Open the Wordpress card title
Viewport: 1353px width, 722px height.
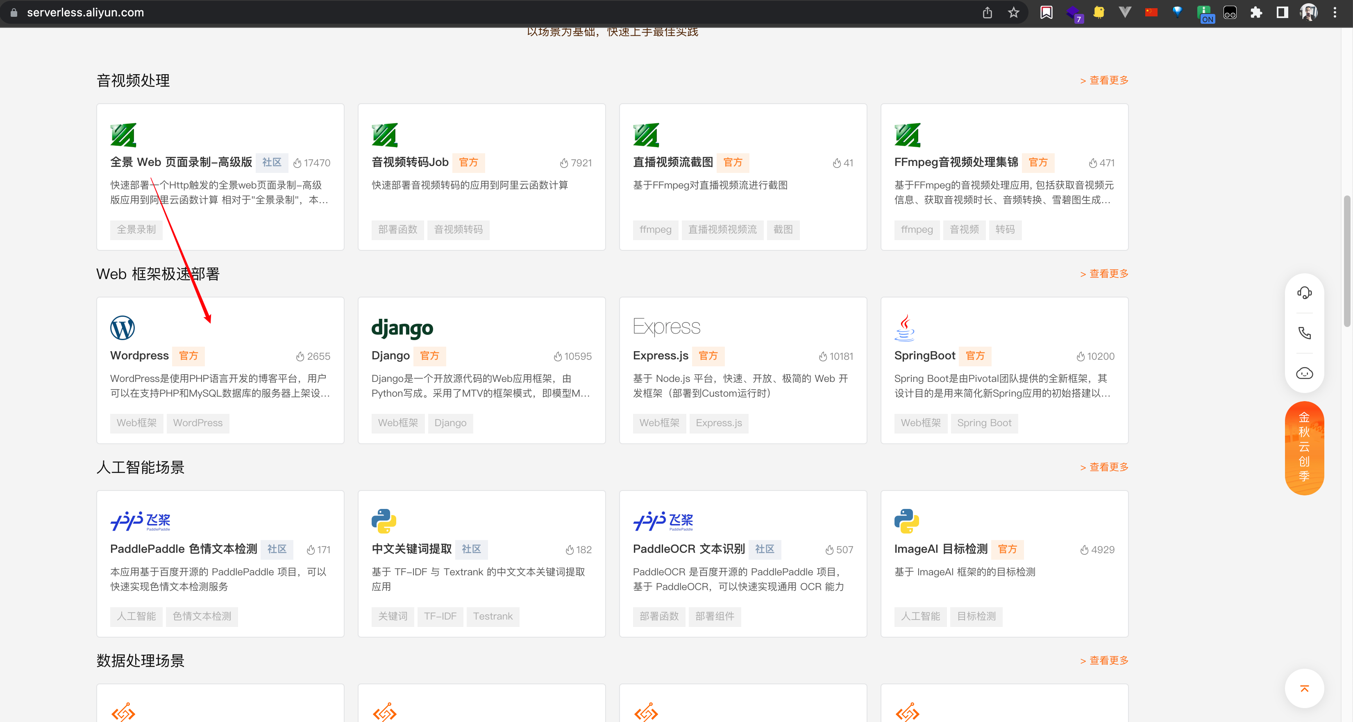click(139, 356)
